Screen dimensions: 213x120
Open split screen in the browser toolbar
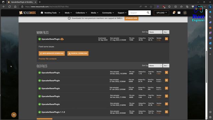tap(175, 7)
